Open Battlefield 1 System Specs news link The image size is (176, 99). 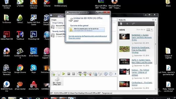(x=142, y=37)
